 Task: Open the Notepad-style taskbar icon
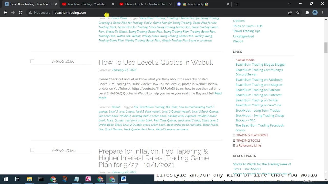[76, 179]
